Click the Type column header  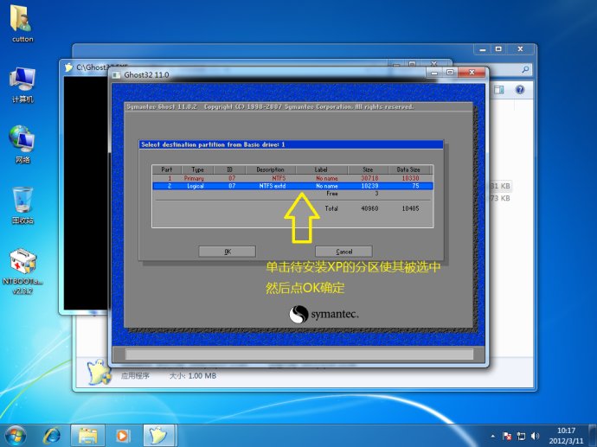click(x=197, y=169)
